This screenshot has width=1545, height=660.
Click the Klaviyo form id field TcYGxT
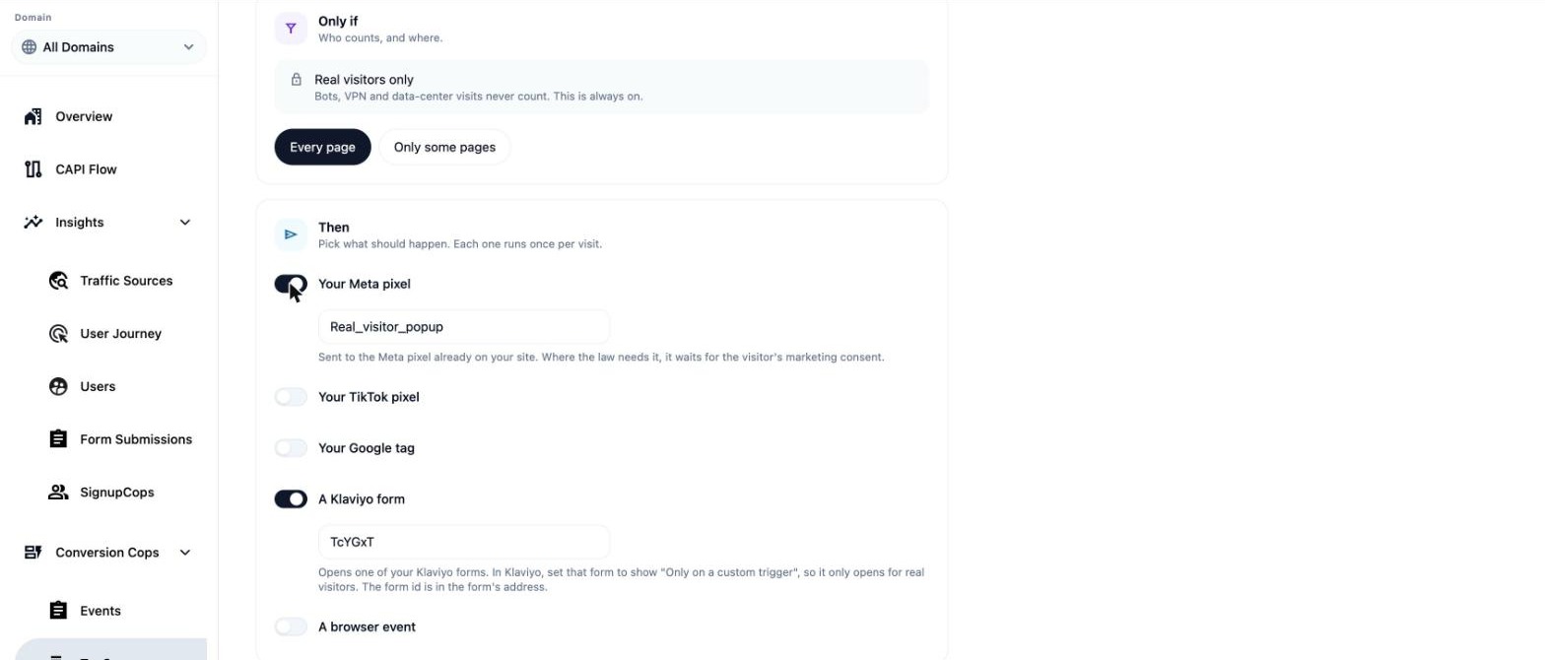464,542
